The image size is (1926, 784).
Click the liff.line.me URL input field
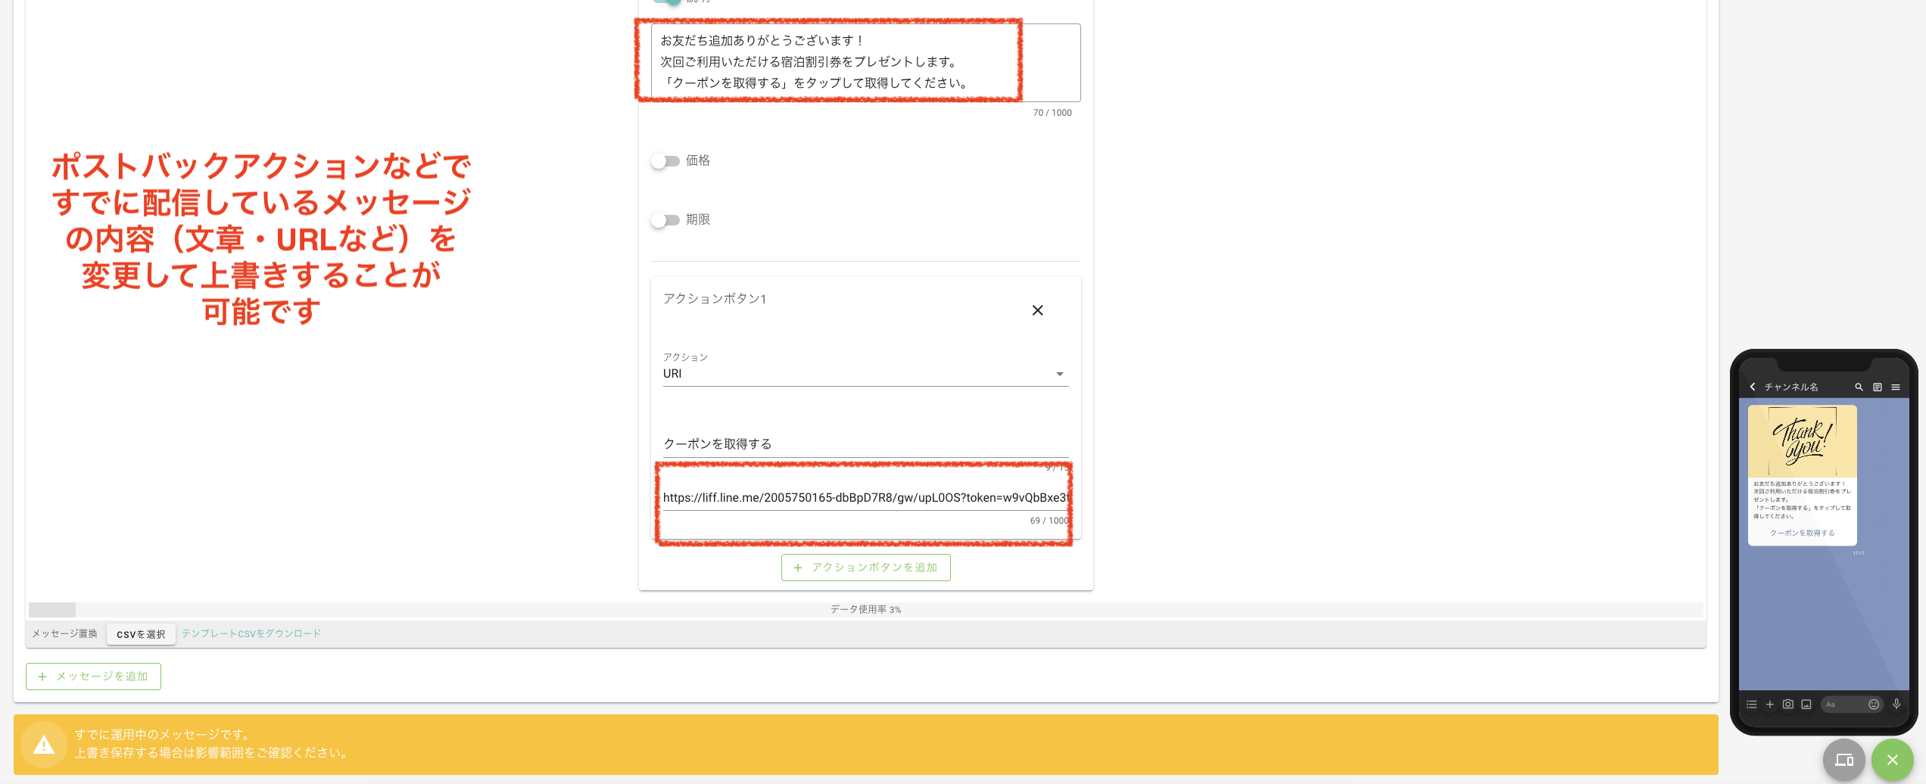pyautogui.click(x=865, y=497)
